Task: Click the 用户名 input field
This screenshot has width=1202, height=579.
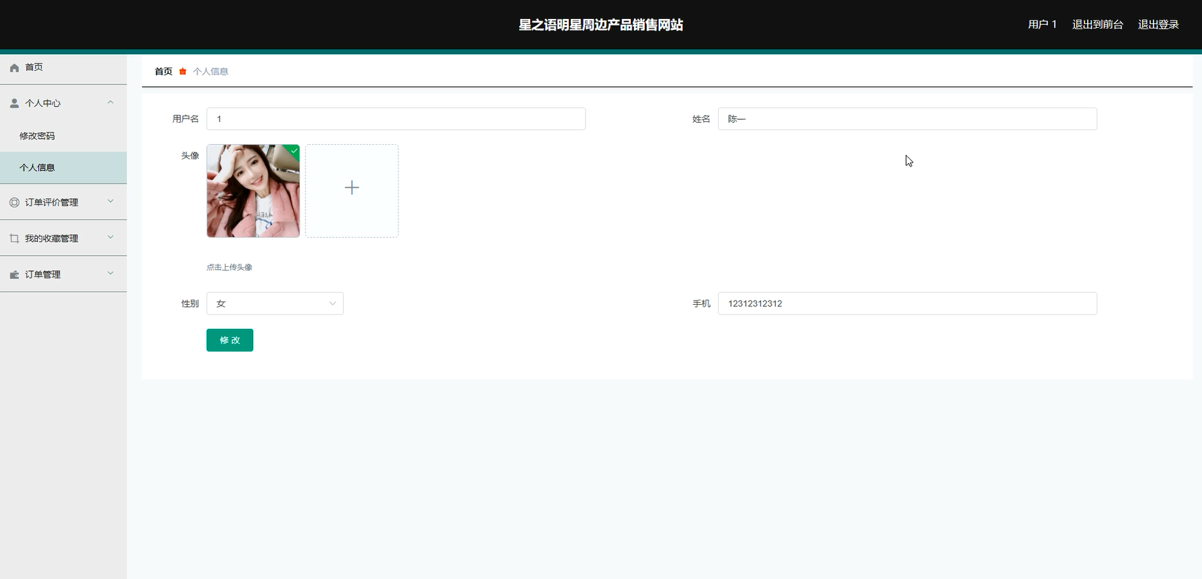Action: 396,119
